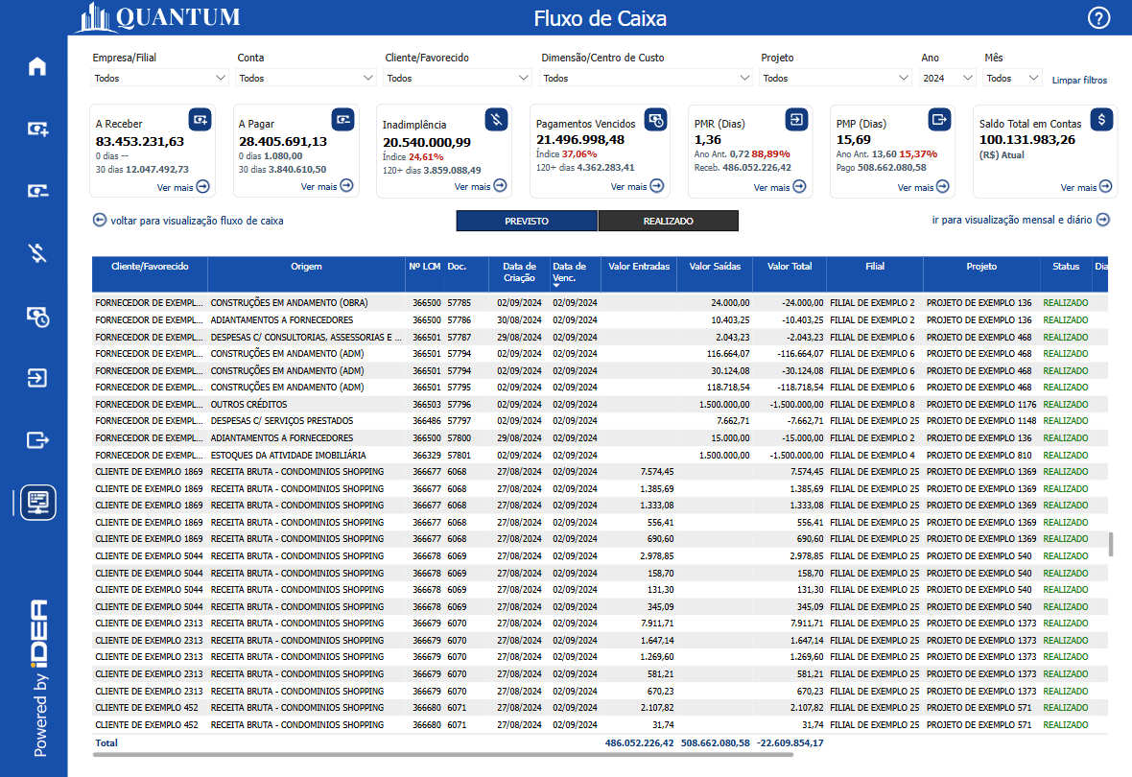Expand the Empresa/Filial dropdown
This screenshot has height=777, width=1132.
tap(159, 78)
